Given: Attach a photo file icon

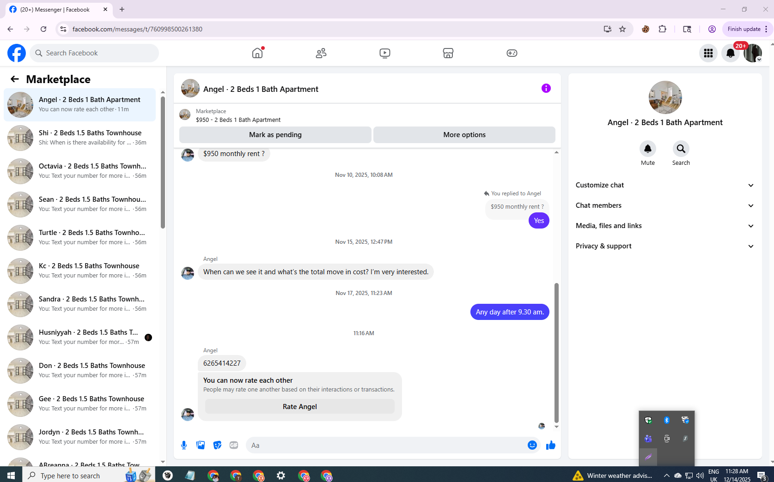Looking at the screenshot, I should [201, 445].
